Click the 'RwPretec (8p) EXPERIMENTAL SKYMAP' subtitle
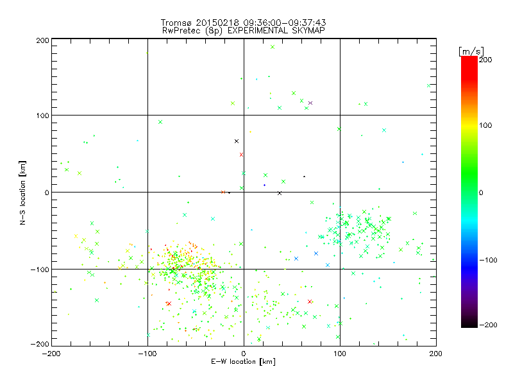The width and height of the screenshot is (513, 385). pos(244,30)
